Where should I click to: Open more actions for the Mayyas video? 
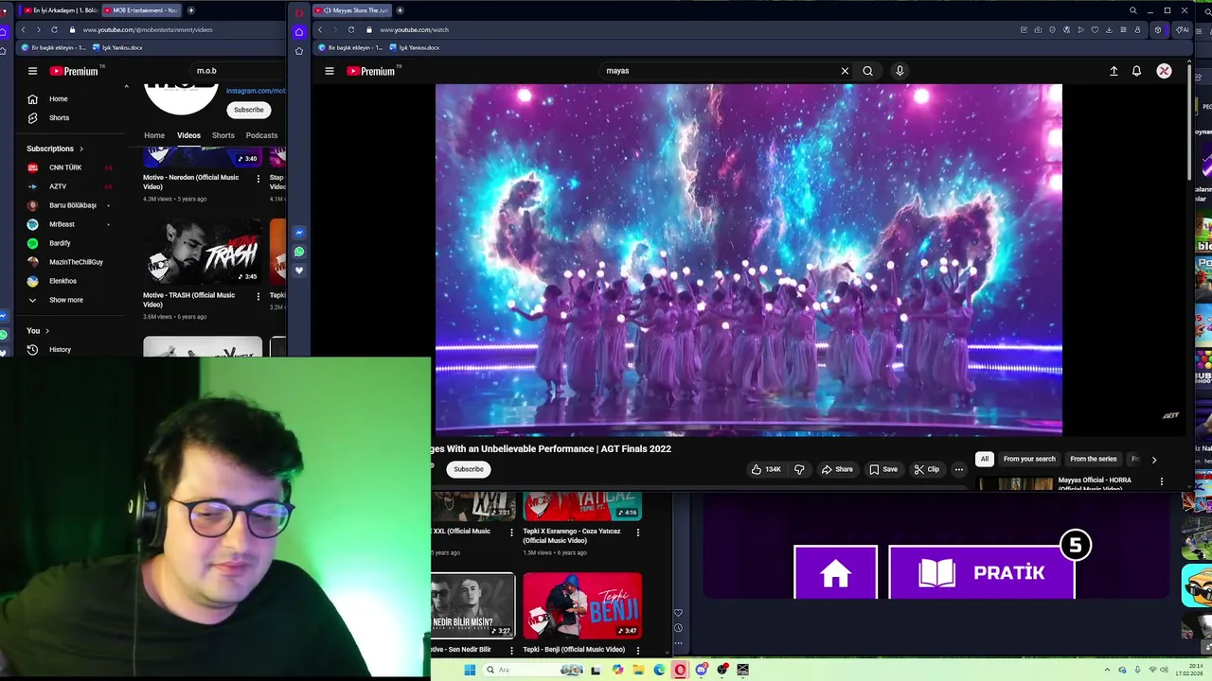click(x=958, y=469)
